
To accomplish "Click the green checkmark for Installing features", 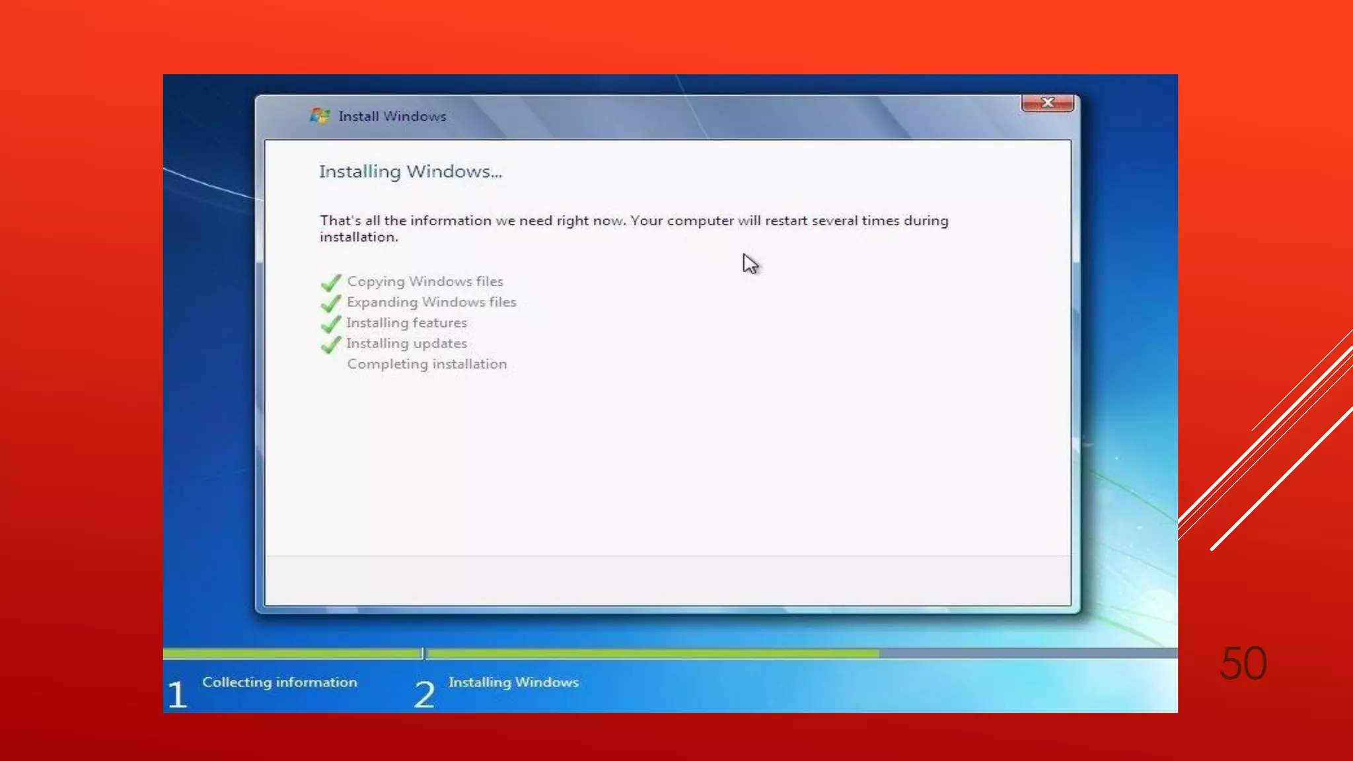I will click(331, 324).
